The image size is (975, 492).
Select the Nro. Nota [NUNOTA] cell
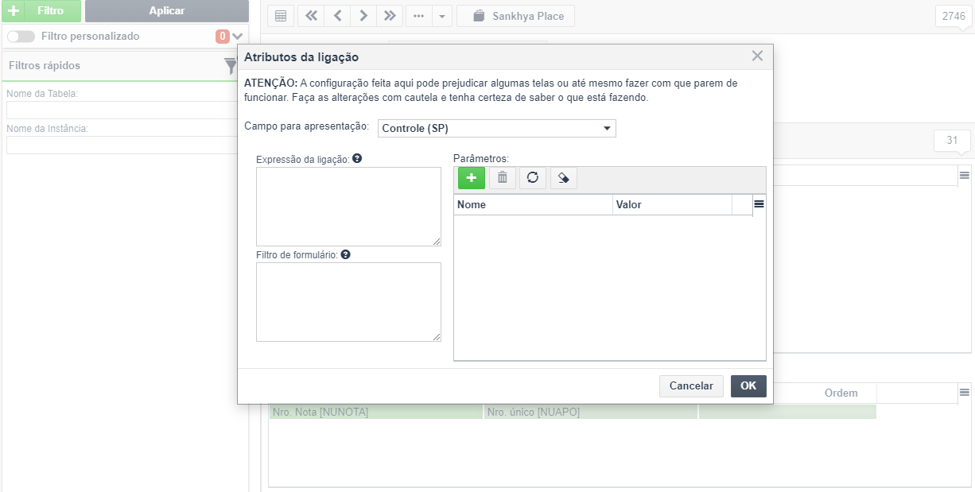(376, 412)
